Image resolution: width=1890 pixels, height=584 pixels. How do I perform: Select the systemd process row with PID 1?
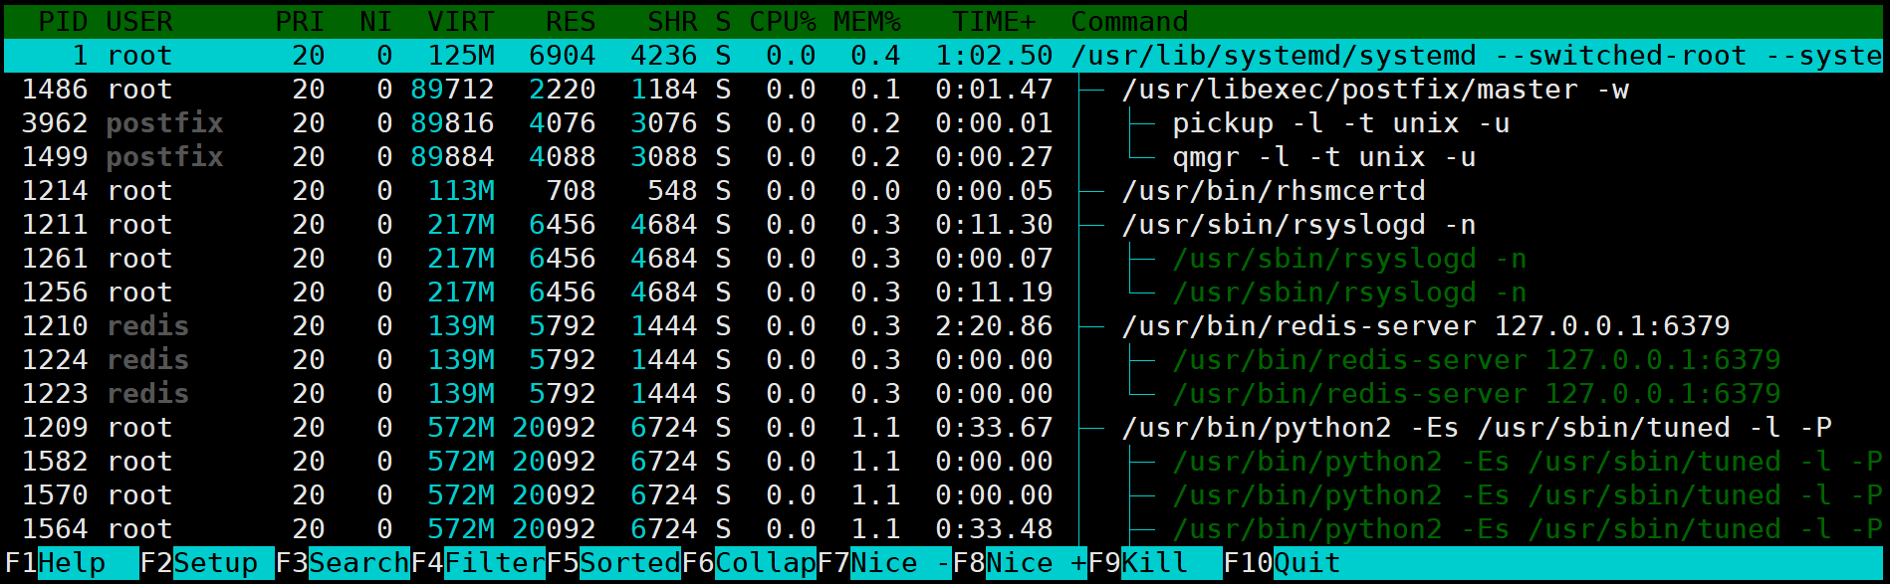[x=943, y=56]
